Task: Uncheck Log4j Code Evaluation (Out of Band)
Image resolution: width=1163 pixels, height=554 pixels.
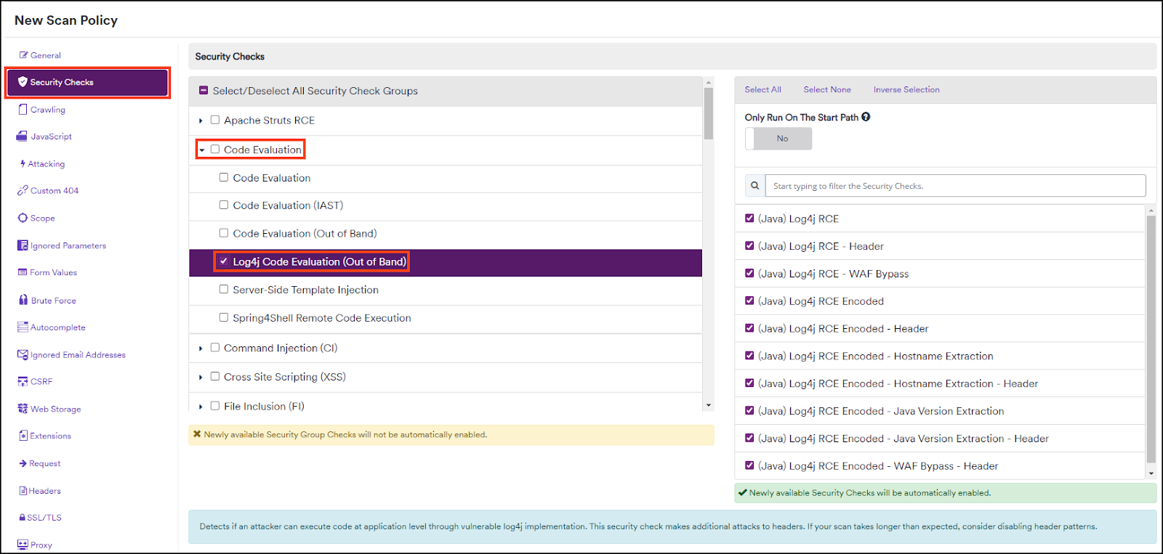Action: (224, 261)
